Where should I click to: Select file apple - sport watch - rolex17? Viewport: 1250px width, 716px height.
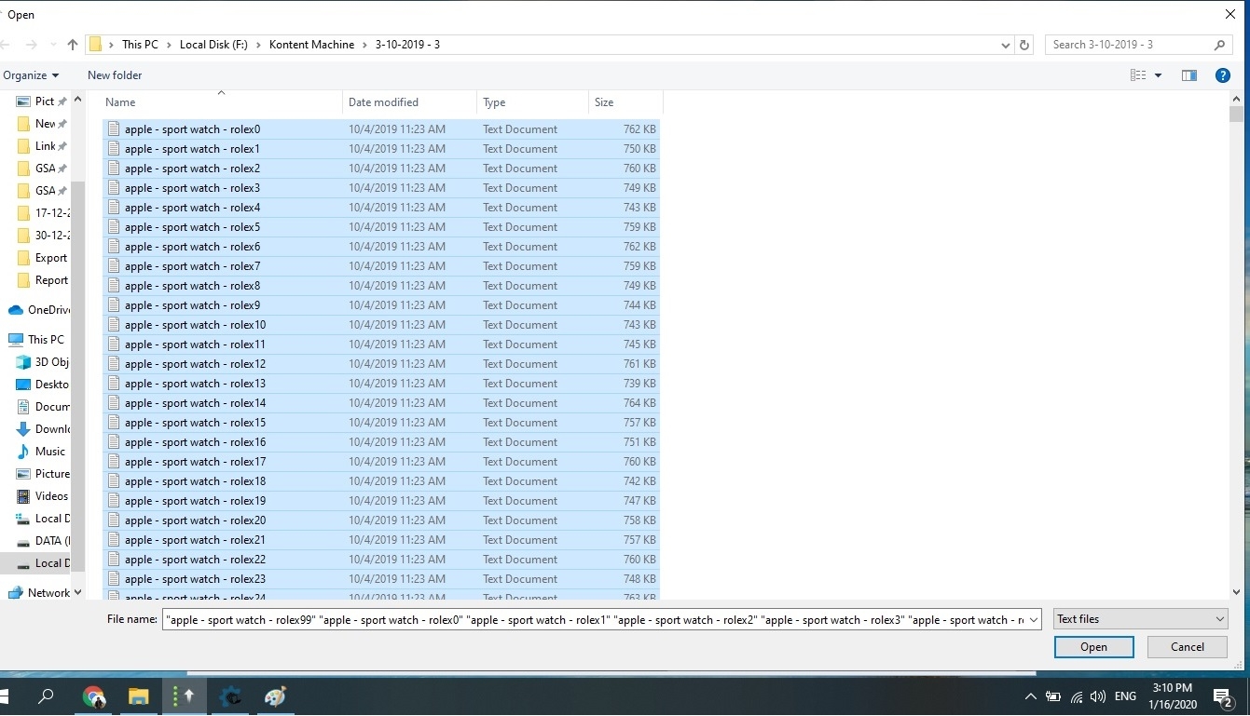point(381,462)
